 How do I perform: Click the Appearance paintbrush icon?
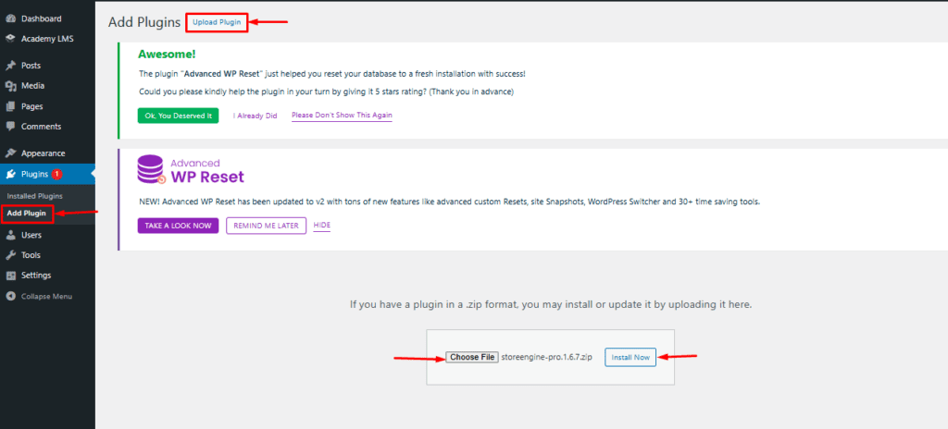[x=10, y=153]
